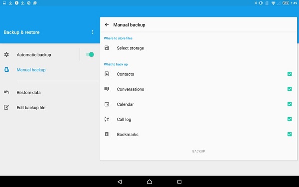Image resolution: width=299 pixels, height=187 pixels.
Task: Open the three-dot overflow menu
Action: [x=93, y=32]
